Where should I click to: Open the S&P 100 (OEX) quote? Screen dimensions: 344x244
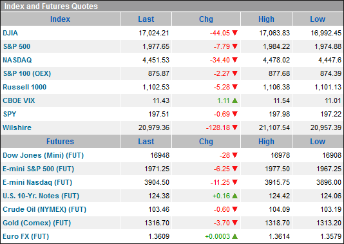pyautogui.click(x=27, y=73)
